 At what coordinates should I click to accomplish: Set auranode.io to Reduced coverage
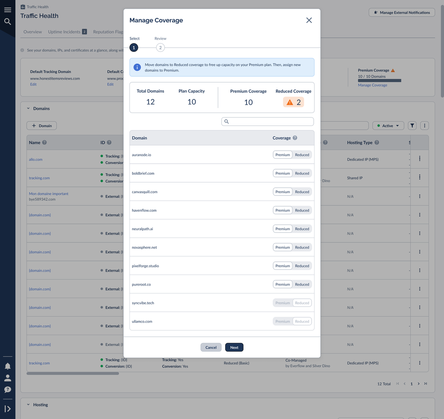pos(302,155)
